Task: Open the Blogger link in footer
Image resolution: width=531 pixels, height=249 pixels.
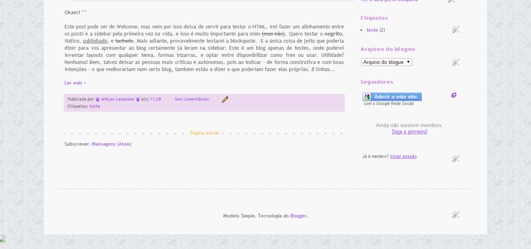Action: (299, 216)
